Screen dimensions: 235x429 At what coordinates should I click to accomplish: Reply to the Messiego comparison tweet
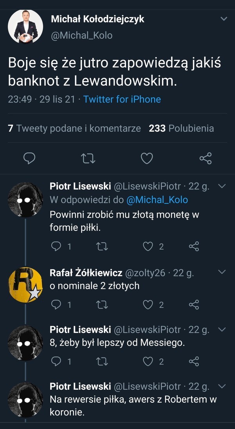coord(56,361)
